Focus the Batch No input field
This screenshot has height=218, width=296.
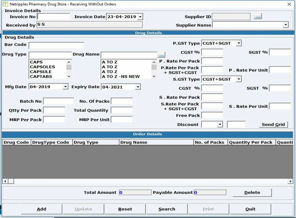pos(58,101)
